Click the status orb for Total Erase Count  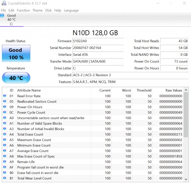click(x=5, y=134)
